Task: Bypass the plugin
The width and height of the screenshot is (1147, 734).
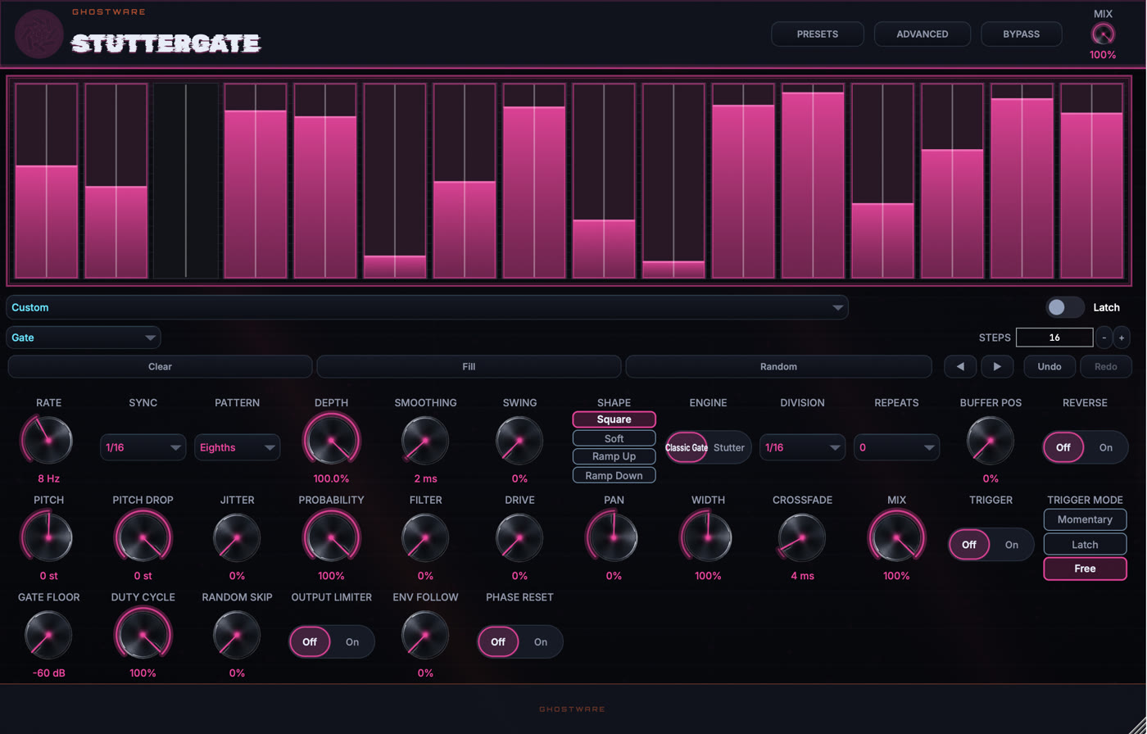Action: [1022, 34]
